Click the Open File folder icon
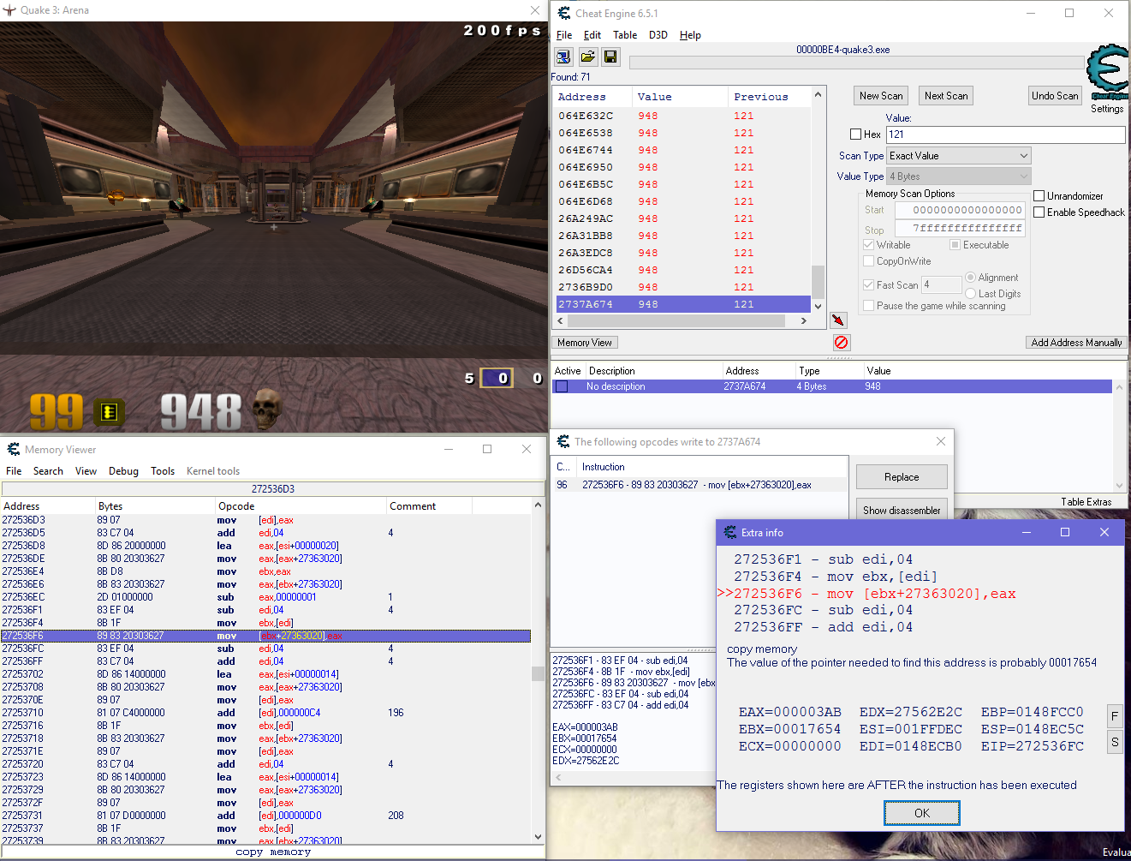 588,57
